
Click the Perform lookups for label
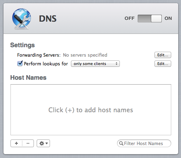pos(46,64)
